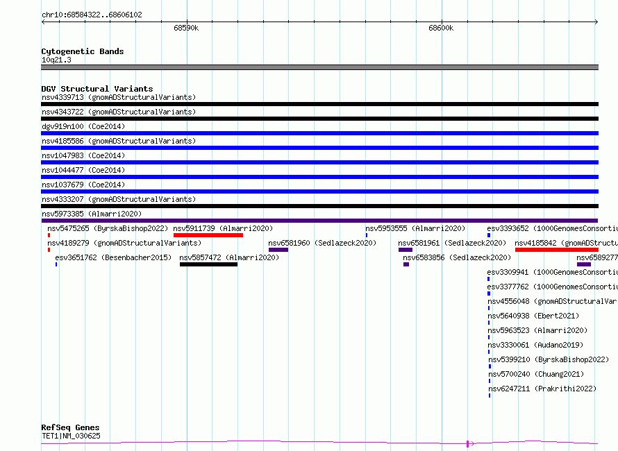Image resolution: width=618 pixels, height=451 pixels.
Task: Click the nsv6247211 (Prakrithi2022) label
Action: click(x=542, y=389)
